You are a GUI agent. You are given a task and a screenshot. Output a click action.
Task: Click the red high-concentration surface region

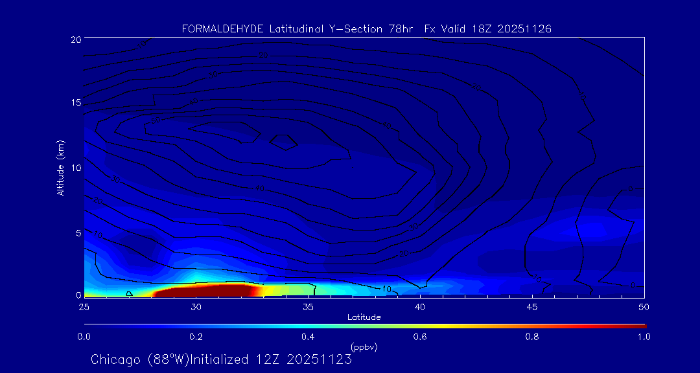tap(201, 290)
